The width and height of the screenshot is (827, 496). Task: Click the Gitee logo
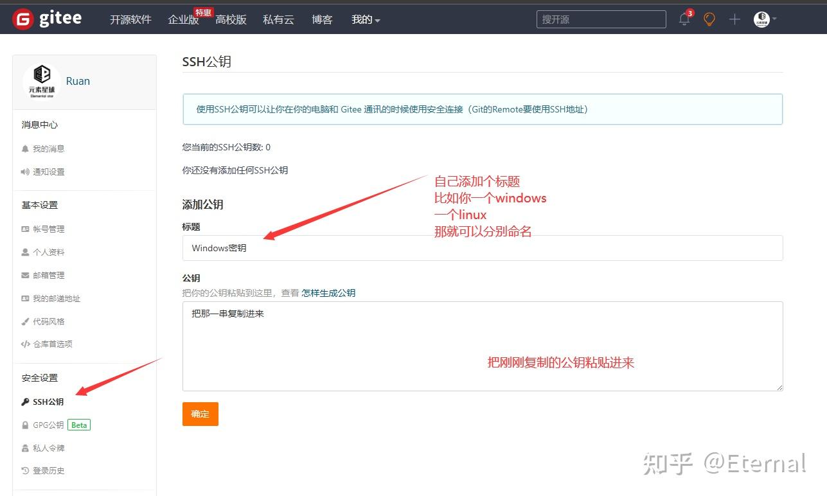click(x=45, y=19)
